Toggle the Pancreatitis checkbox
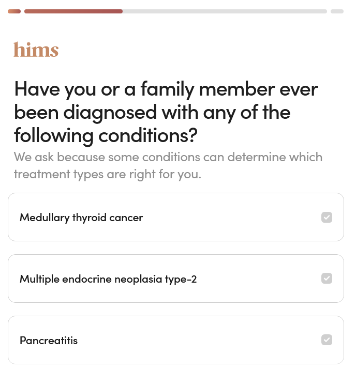 327,340
